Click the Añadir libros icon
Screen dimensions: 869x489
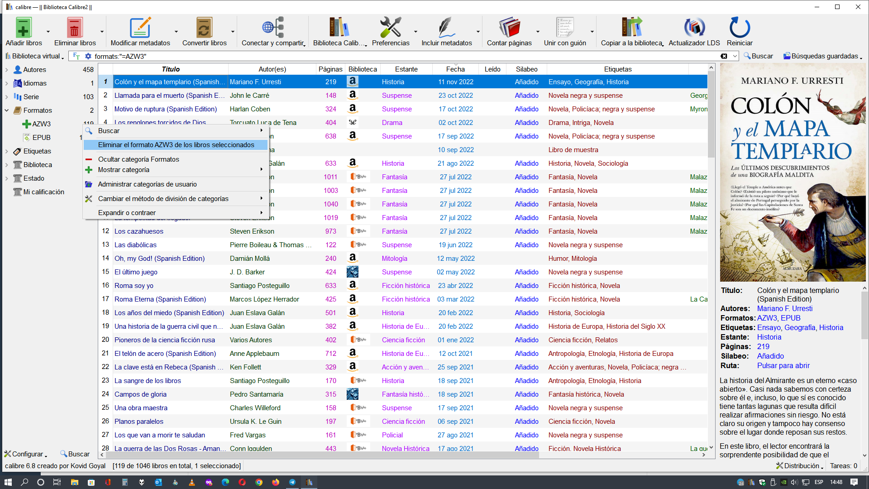click(x=24, y=28)
